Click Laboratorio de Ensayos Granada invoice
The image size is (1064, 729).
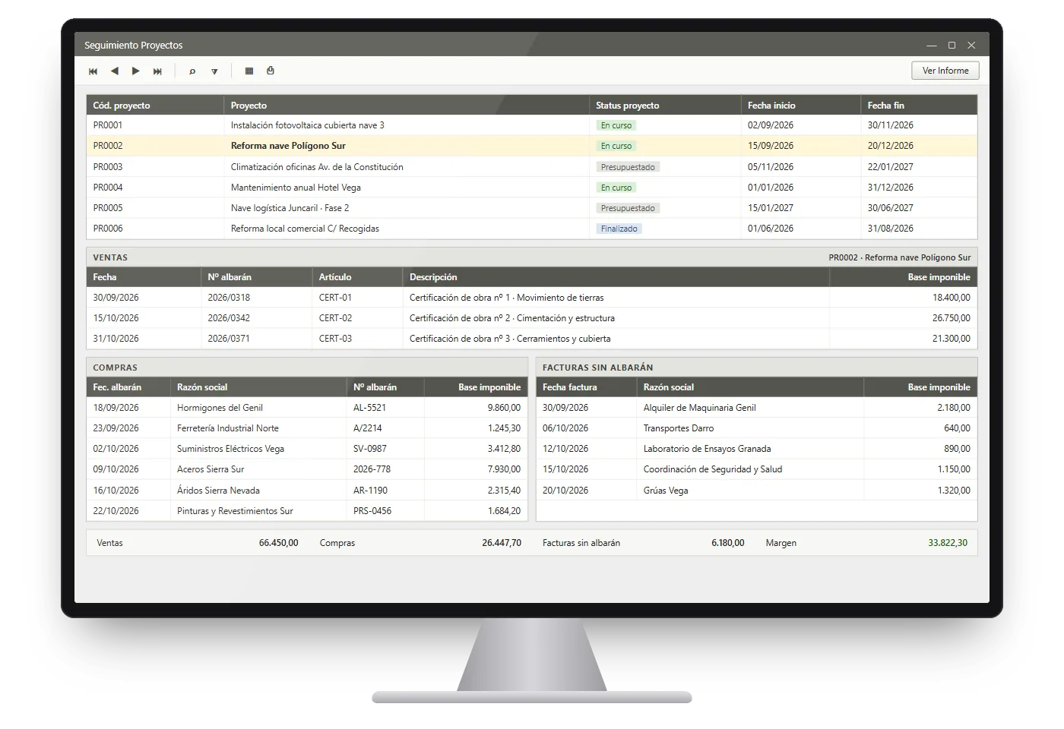(757, 449)
